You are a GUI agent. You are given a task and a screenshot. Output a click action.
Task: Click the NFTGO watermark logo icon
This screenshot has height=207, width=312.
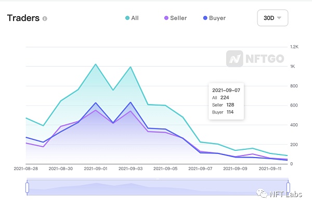point(235,59)
